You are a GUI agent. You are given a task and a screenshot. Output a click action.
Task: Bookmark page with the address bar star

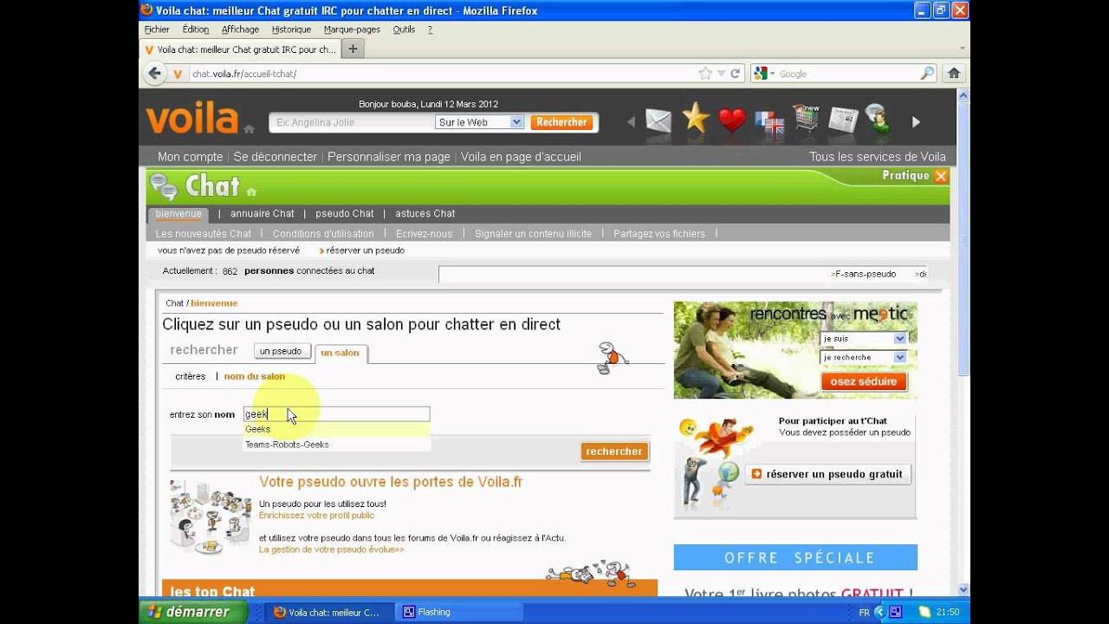(705, 74)
